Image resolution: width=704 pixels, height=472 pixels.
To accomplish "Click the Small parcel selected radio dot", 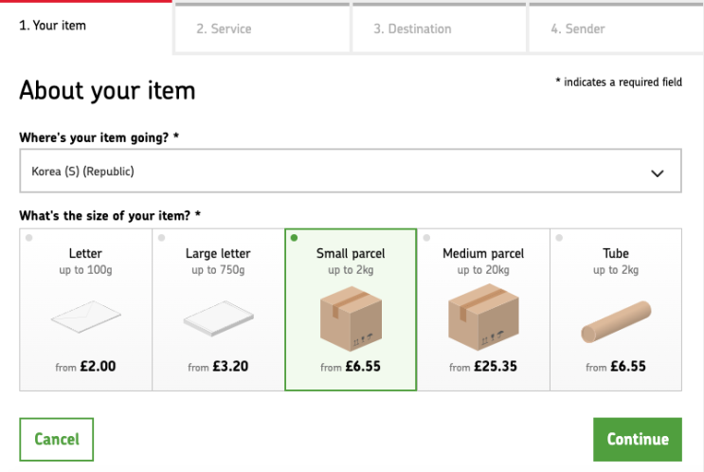I will pos(295,238).
